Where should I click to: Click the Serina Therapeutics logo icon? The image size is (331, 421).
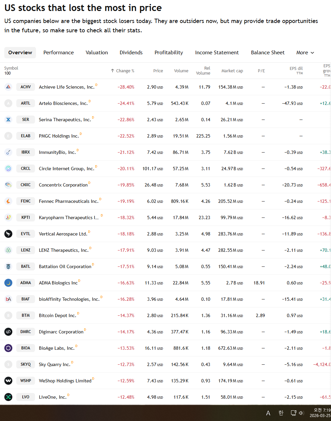pyautogui.click(x=8, y=120)
